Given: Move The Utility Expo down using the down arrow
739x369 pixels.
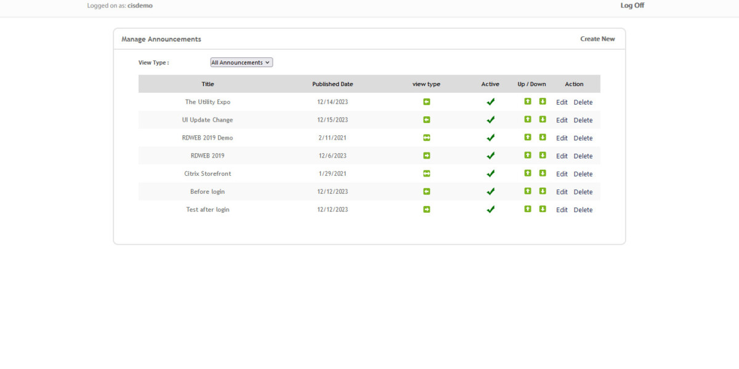Looking at the screenshot, I should (x=543, y=101).
